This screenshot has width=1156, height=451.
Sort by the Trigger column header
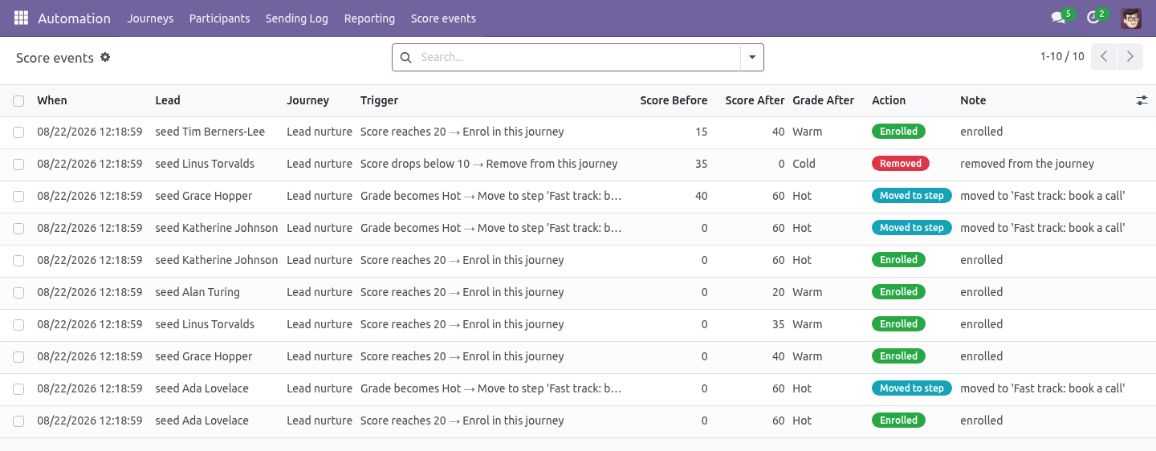point(379,100)
